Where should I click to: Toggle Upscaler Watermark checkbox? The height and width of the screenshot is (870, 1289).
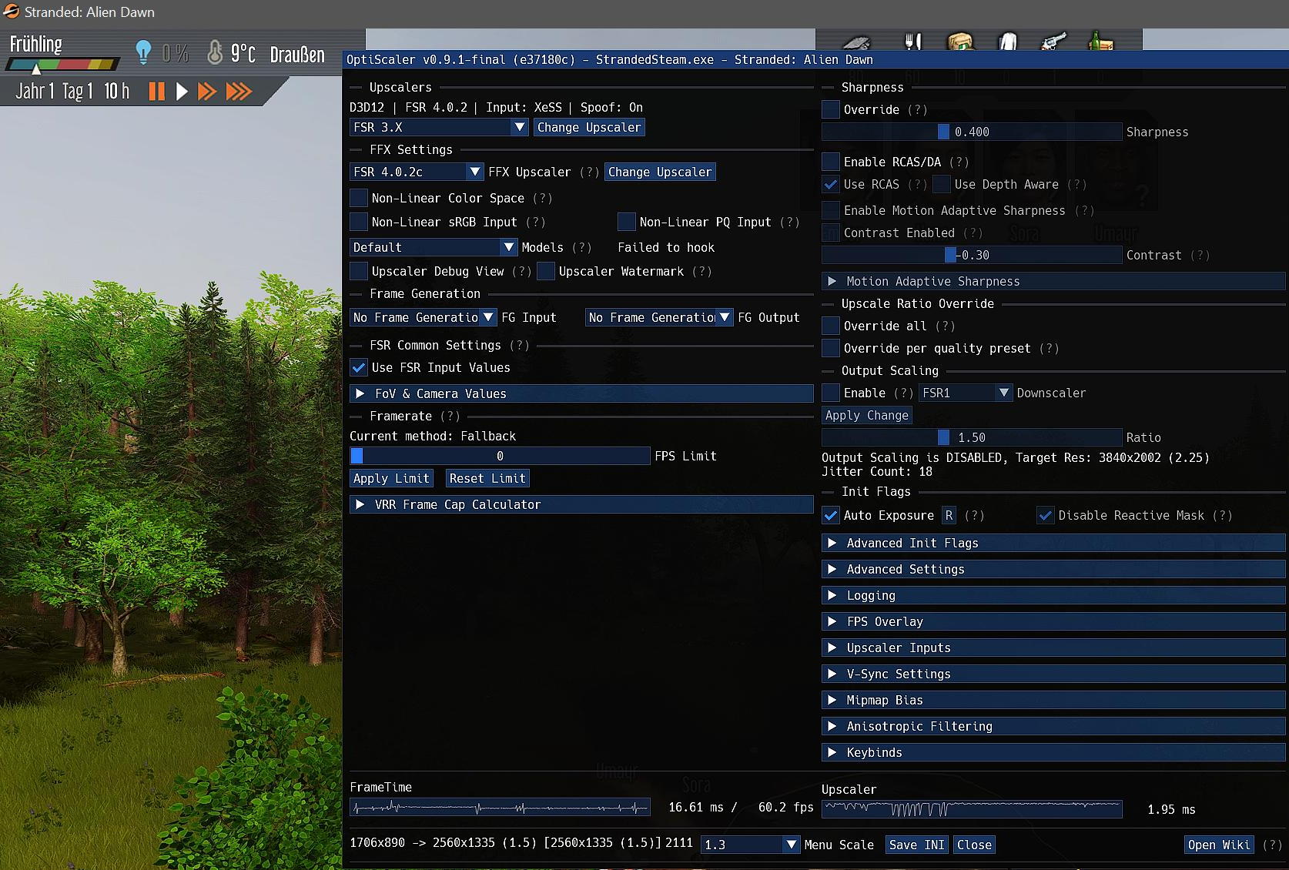546,271
